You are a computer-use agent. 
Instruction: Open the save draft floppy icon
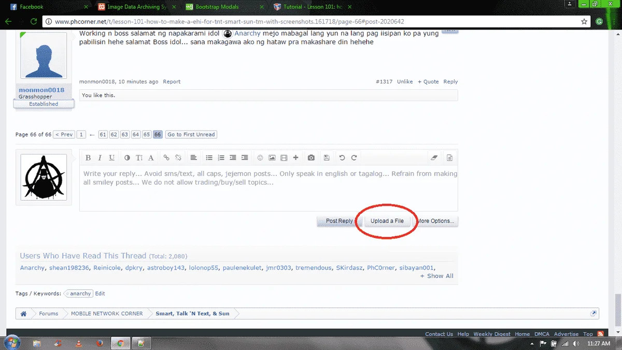coord(327,158)
